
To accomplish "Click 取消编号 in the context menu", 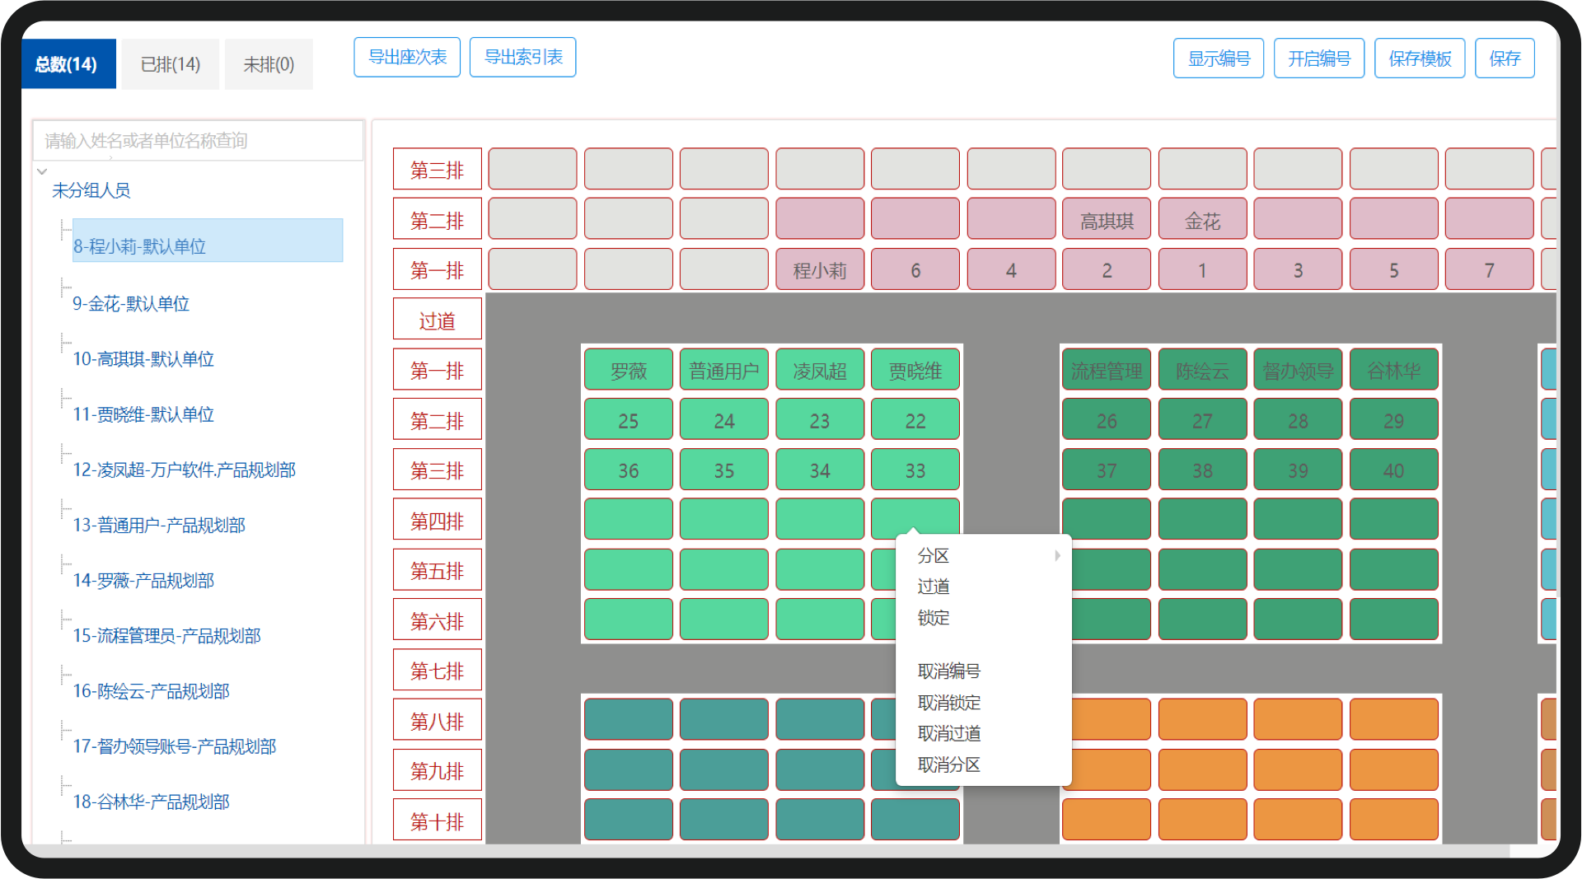I will [948, 671].
